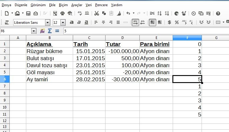Click the Sum sigma icon
Image resolution: width=229 pixels, height=132 pixels.
click(50, 31)
